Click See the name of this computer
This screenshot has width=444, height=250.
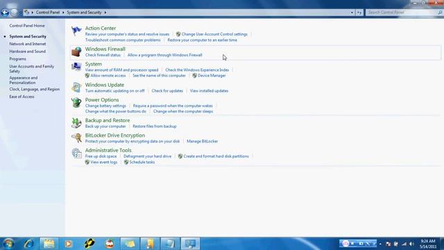pyautogui.click(x=159, y=76)
